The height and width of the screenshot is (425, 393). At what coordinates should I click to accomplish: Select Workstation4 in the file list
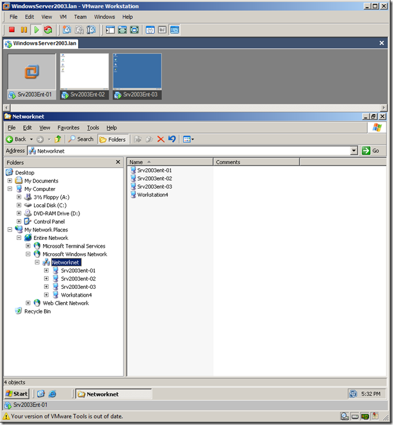[149, 195]
